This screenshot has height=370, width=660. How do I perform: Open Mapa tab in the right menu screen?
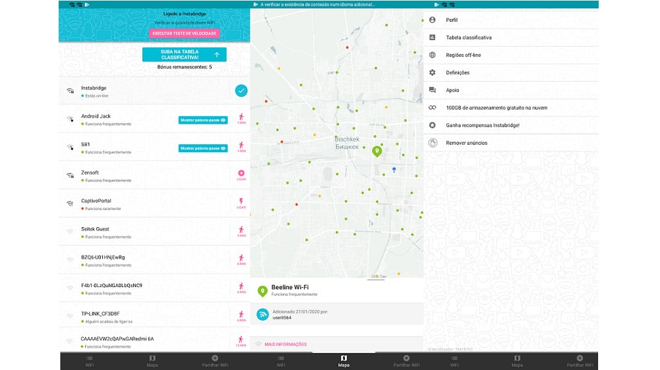517,361
